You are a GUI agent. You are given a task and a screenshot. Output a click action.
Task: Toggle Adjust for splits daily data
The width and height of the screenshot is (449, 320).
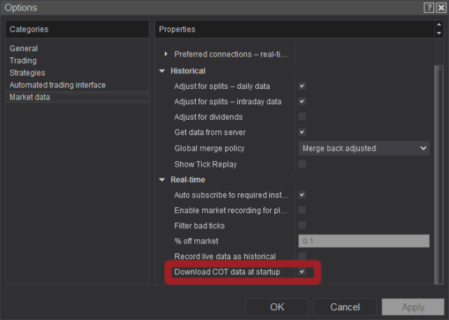click(x=302, y=86)
